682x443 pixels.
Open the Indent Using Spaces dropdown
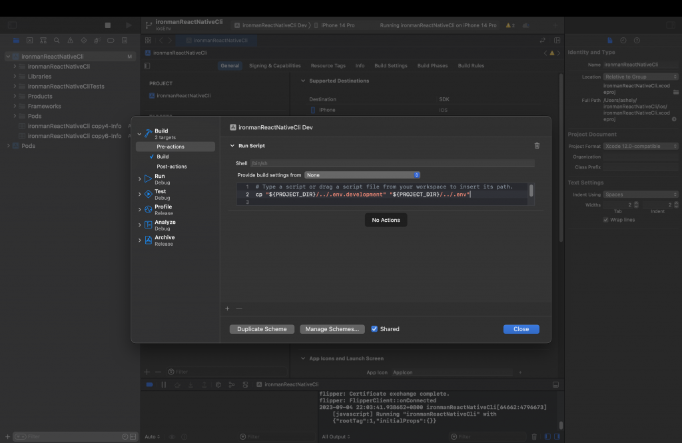tap(640, 195)
